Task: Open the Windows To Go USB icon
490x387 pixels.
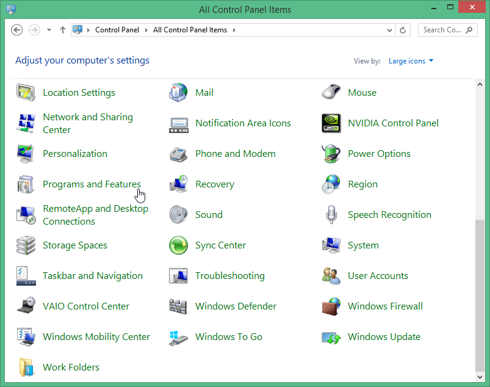Action: (178, 338)
